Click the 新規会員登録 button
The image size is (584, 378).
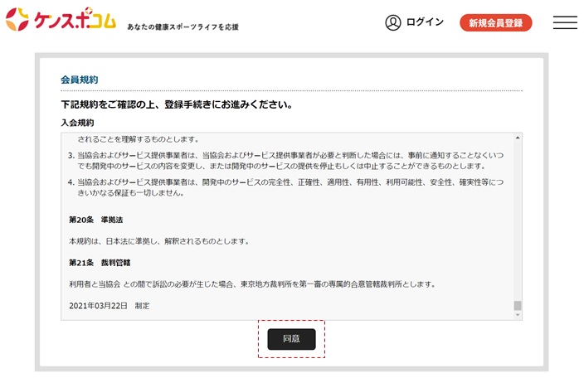(496, 22)
